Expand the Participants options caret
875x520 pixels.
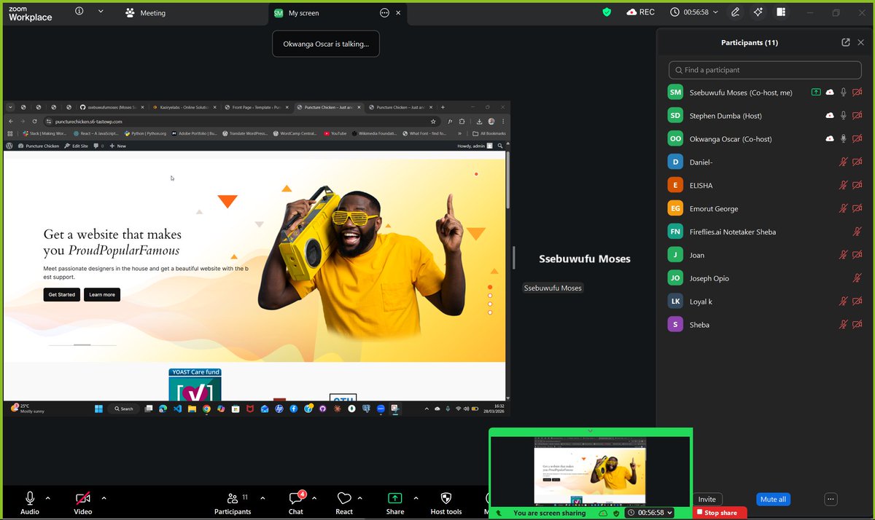tap(262, 498)
